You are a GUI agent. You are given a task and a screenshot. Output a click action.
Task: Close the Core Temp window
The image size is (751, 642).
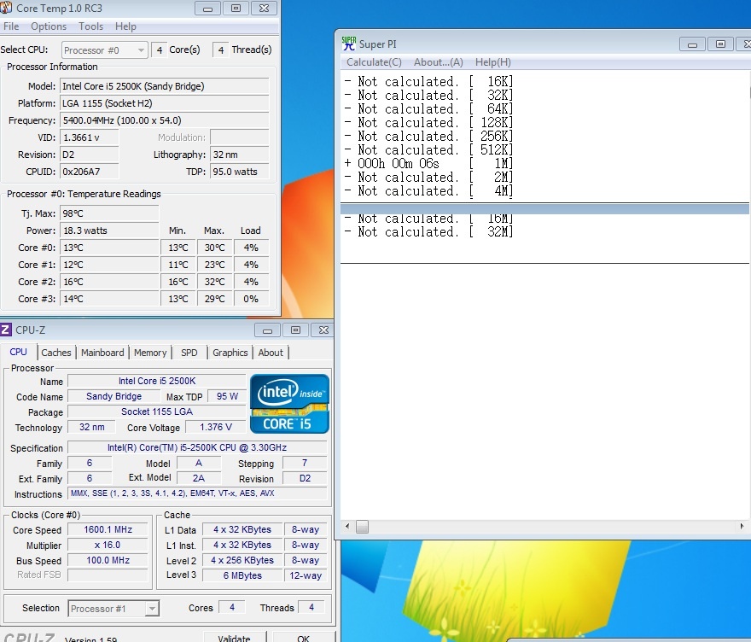pyautogui.click(x=264, y=9)
